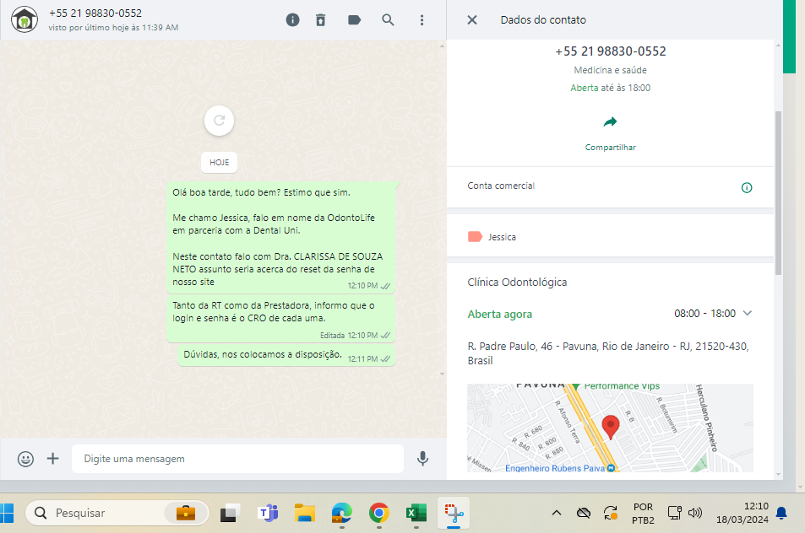Open Excel from the taskbar
This screenshot has width=805, height=533.
pos(416,513)
